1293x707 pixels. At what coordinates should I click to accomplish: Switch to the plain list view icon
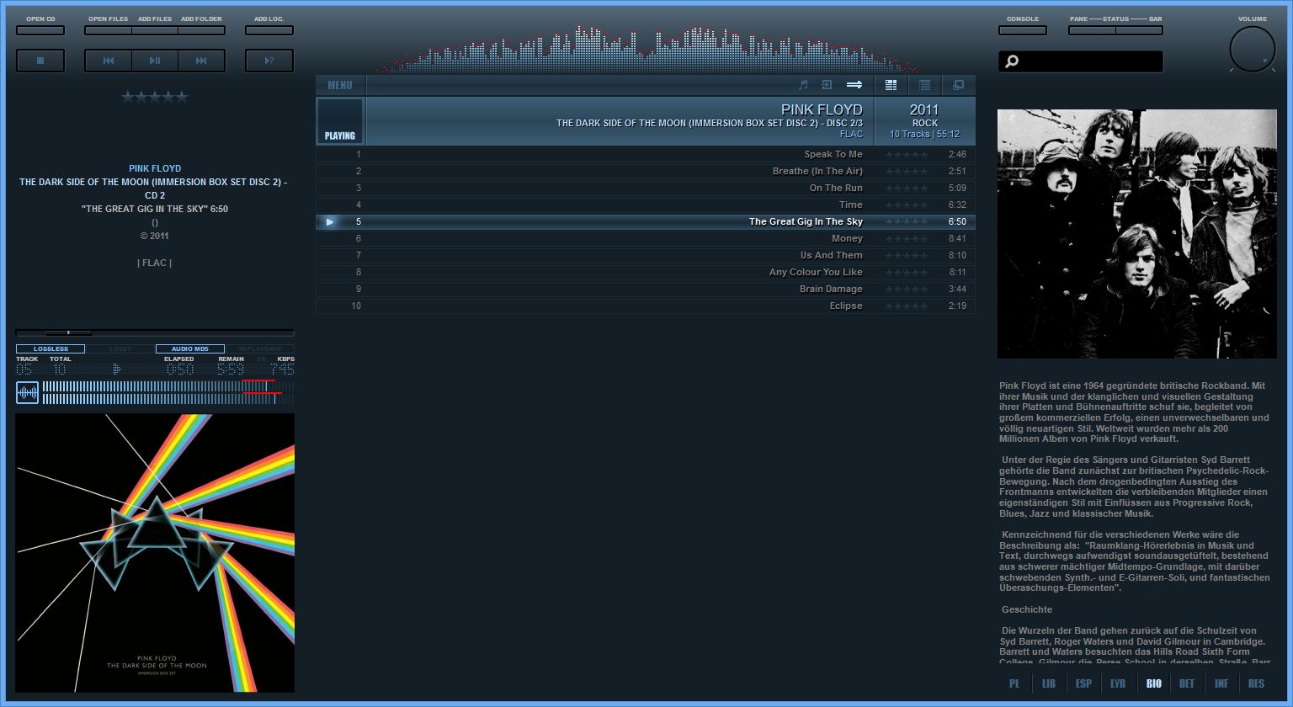click(x=924, y=85)
